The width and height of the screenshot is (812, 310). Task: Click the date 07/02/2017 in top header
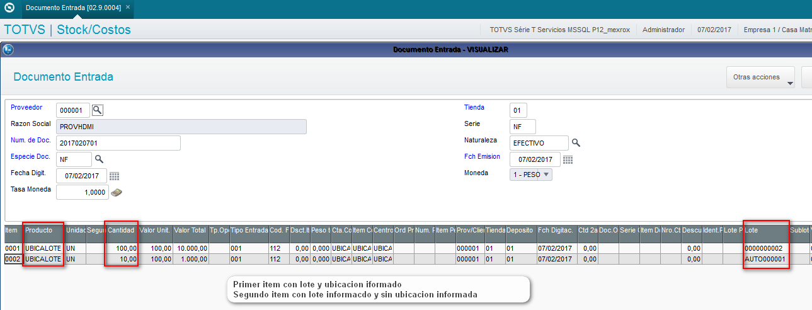tap(714, 30)
